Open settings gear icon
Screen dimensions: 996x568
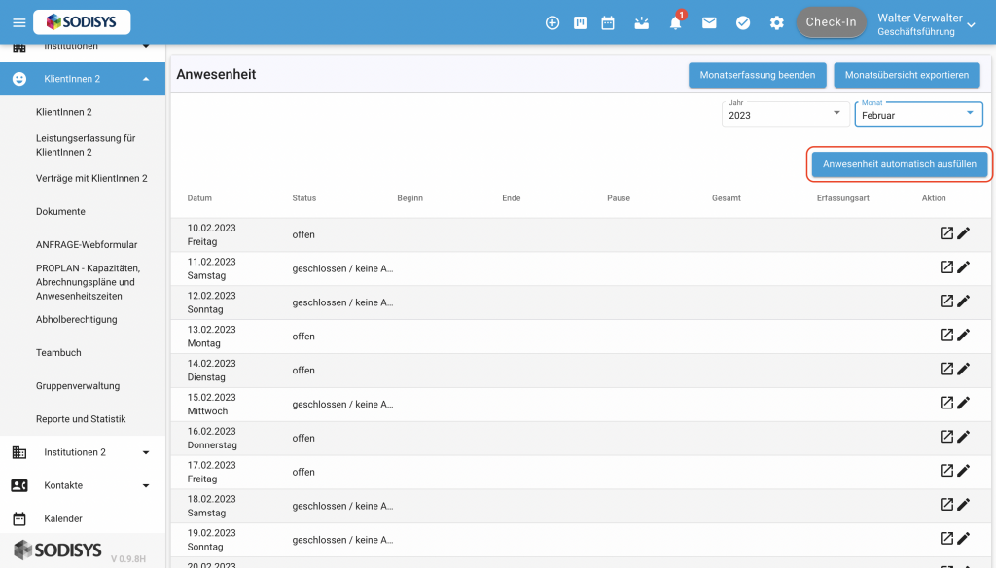tap(776, 23)
